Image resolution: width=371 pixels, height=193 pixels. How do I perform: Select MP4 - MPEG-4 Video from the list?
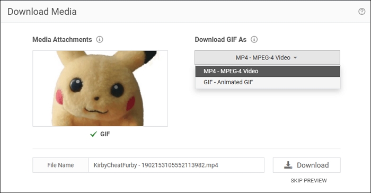268,71
